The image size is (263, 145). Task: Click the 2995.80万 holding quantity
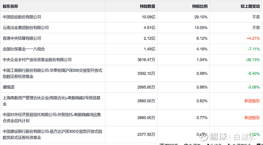[146, 87]
